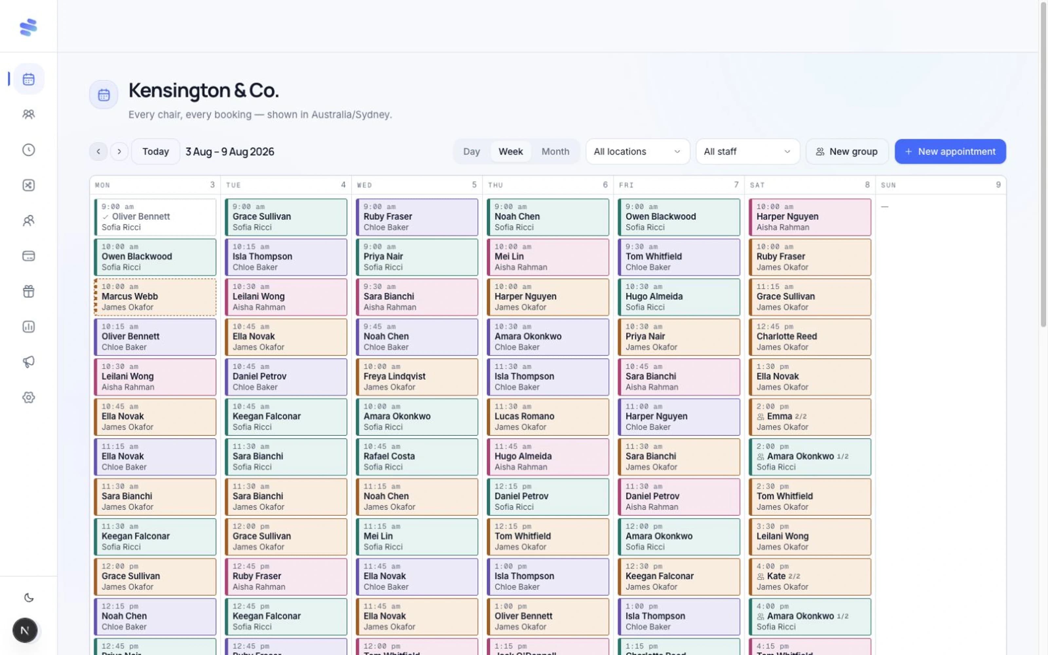Open the reports bar chart icon
Image resolution: width=1048 pixels, height=655 pixels.
[x=28, y=327]
